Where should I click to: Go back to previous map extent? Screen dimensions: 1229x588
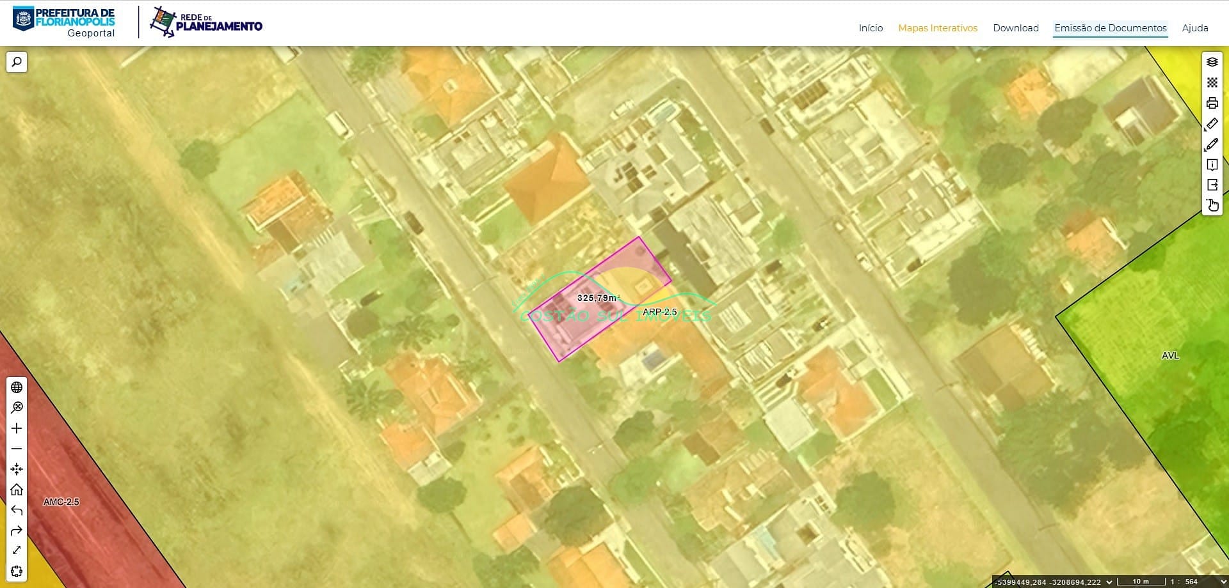click(x=17, y=510)
